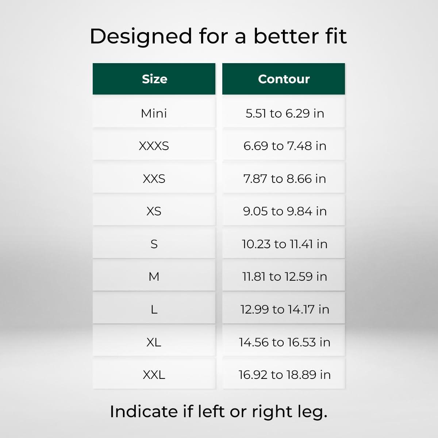The height and width of the screenshot is (438, 438).
Task: Click the XXL size cell
Action: click(x=154, y=374)
